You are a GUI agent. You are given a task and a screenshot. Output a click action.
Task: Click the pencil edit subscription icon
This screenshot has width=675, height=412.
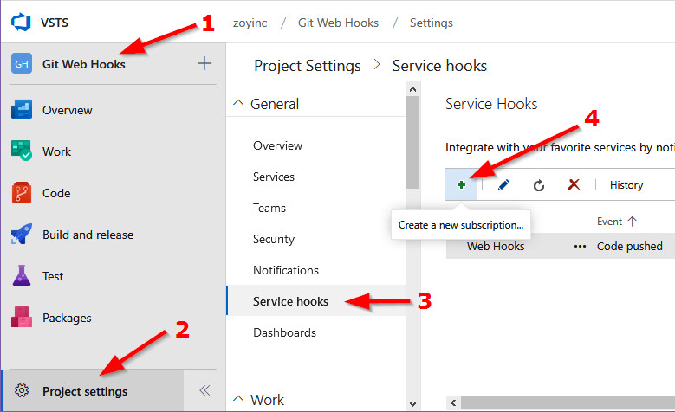[503, 185]
